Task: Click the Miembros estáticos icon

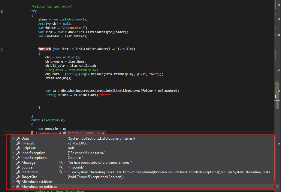Action: click(18, 182)
